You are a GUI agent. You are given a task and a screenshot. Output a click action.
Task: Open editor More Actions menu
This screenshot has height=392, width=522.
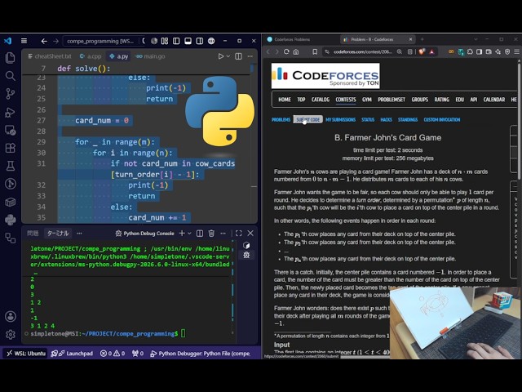click(x=250, y=56)
